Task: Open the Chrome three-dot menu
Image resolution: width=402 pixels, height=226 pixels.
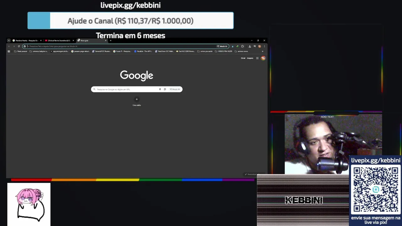Action: click(x=264, y=46)
